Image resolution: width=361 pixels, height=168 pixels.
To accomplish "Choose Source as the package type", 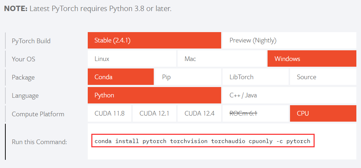I will pyautogui.click(x=323, y=77).
